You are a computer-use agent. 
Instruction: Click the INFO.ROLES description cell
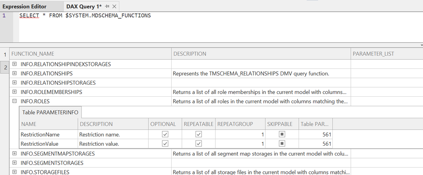(x=261, y=101)
